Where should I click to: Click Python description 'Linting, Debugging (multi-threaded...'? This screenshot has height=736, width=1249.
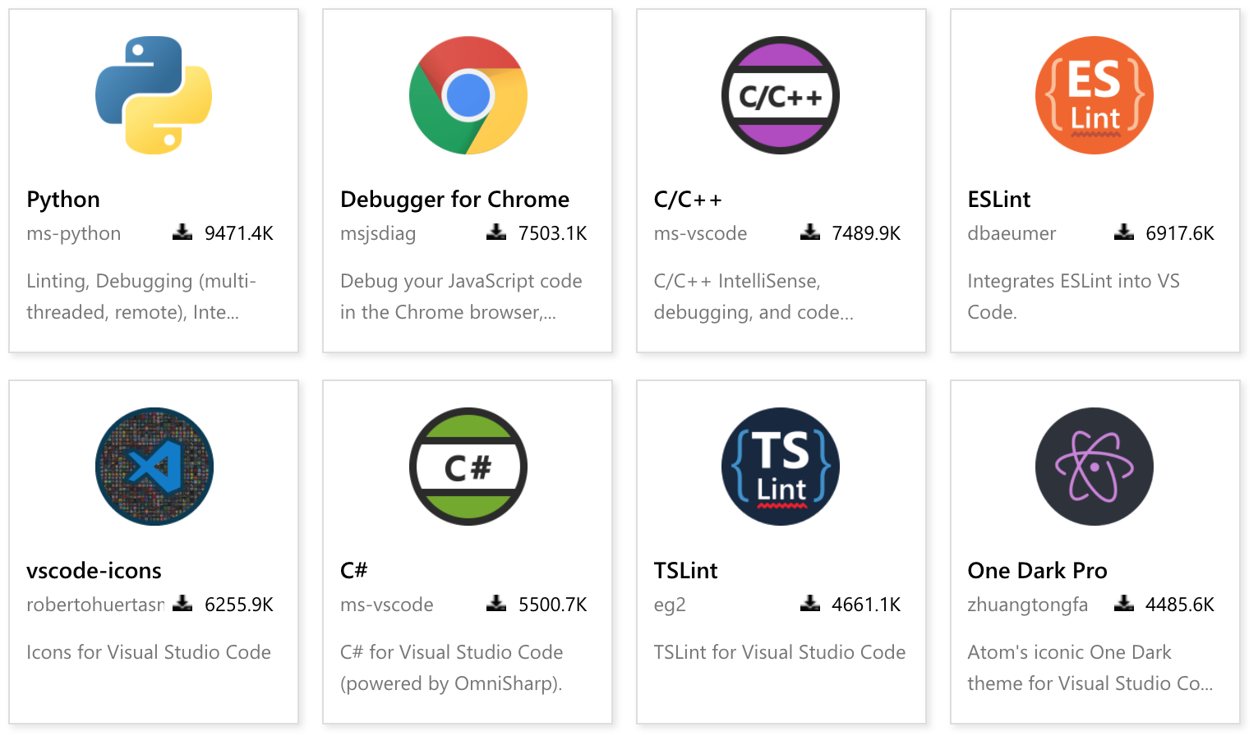click(141, 297)
